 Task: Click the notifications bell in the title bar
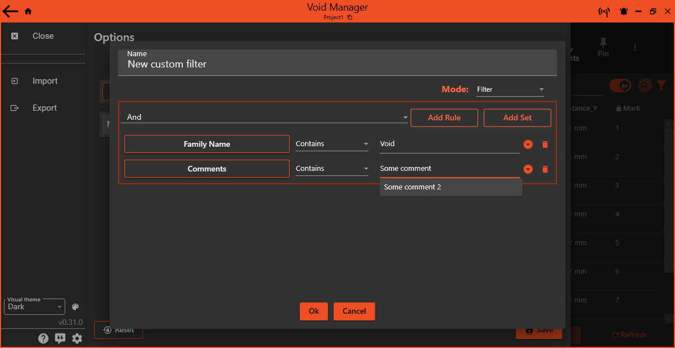(623, 11)
